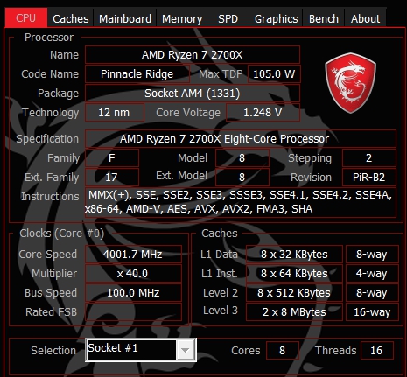Switch to the CPU tab

pyautogui.click(x=26, y=18)
